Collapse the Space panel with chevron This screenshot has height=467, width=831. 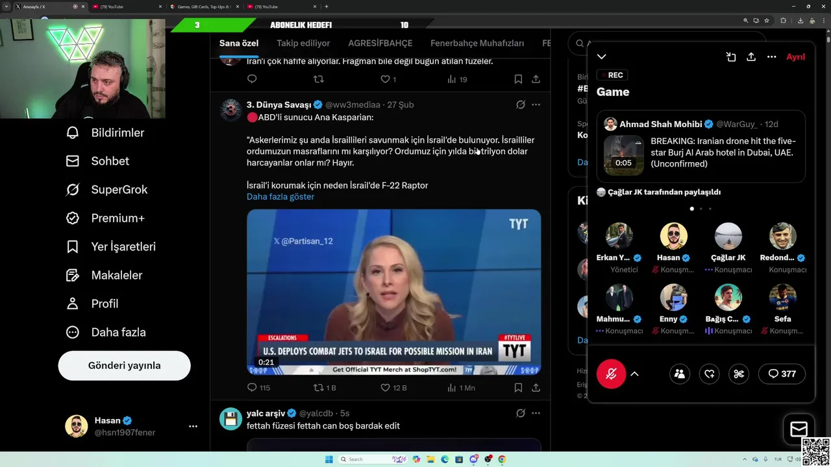[x=602, y=57]
